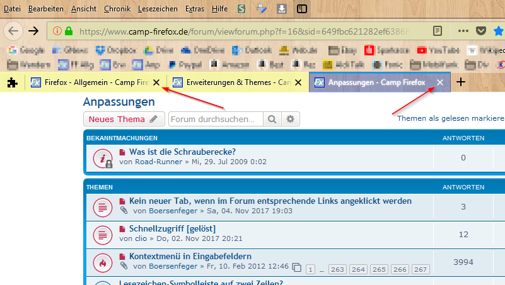Save page to Pocket icon
Viewport: 505px width, 285px height.
click(481, 31)
